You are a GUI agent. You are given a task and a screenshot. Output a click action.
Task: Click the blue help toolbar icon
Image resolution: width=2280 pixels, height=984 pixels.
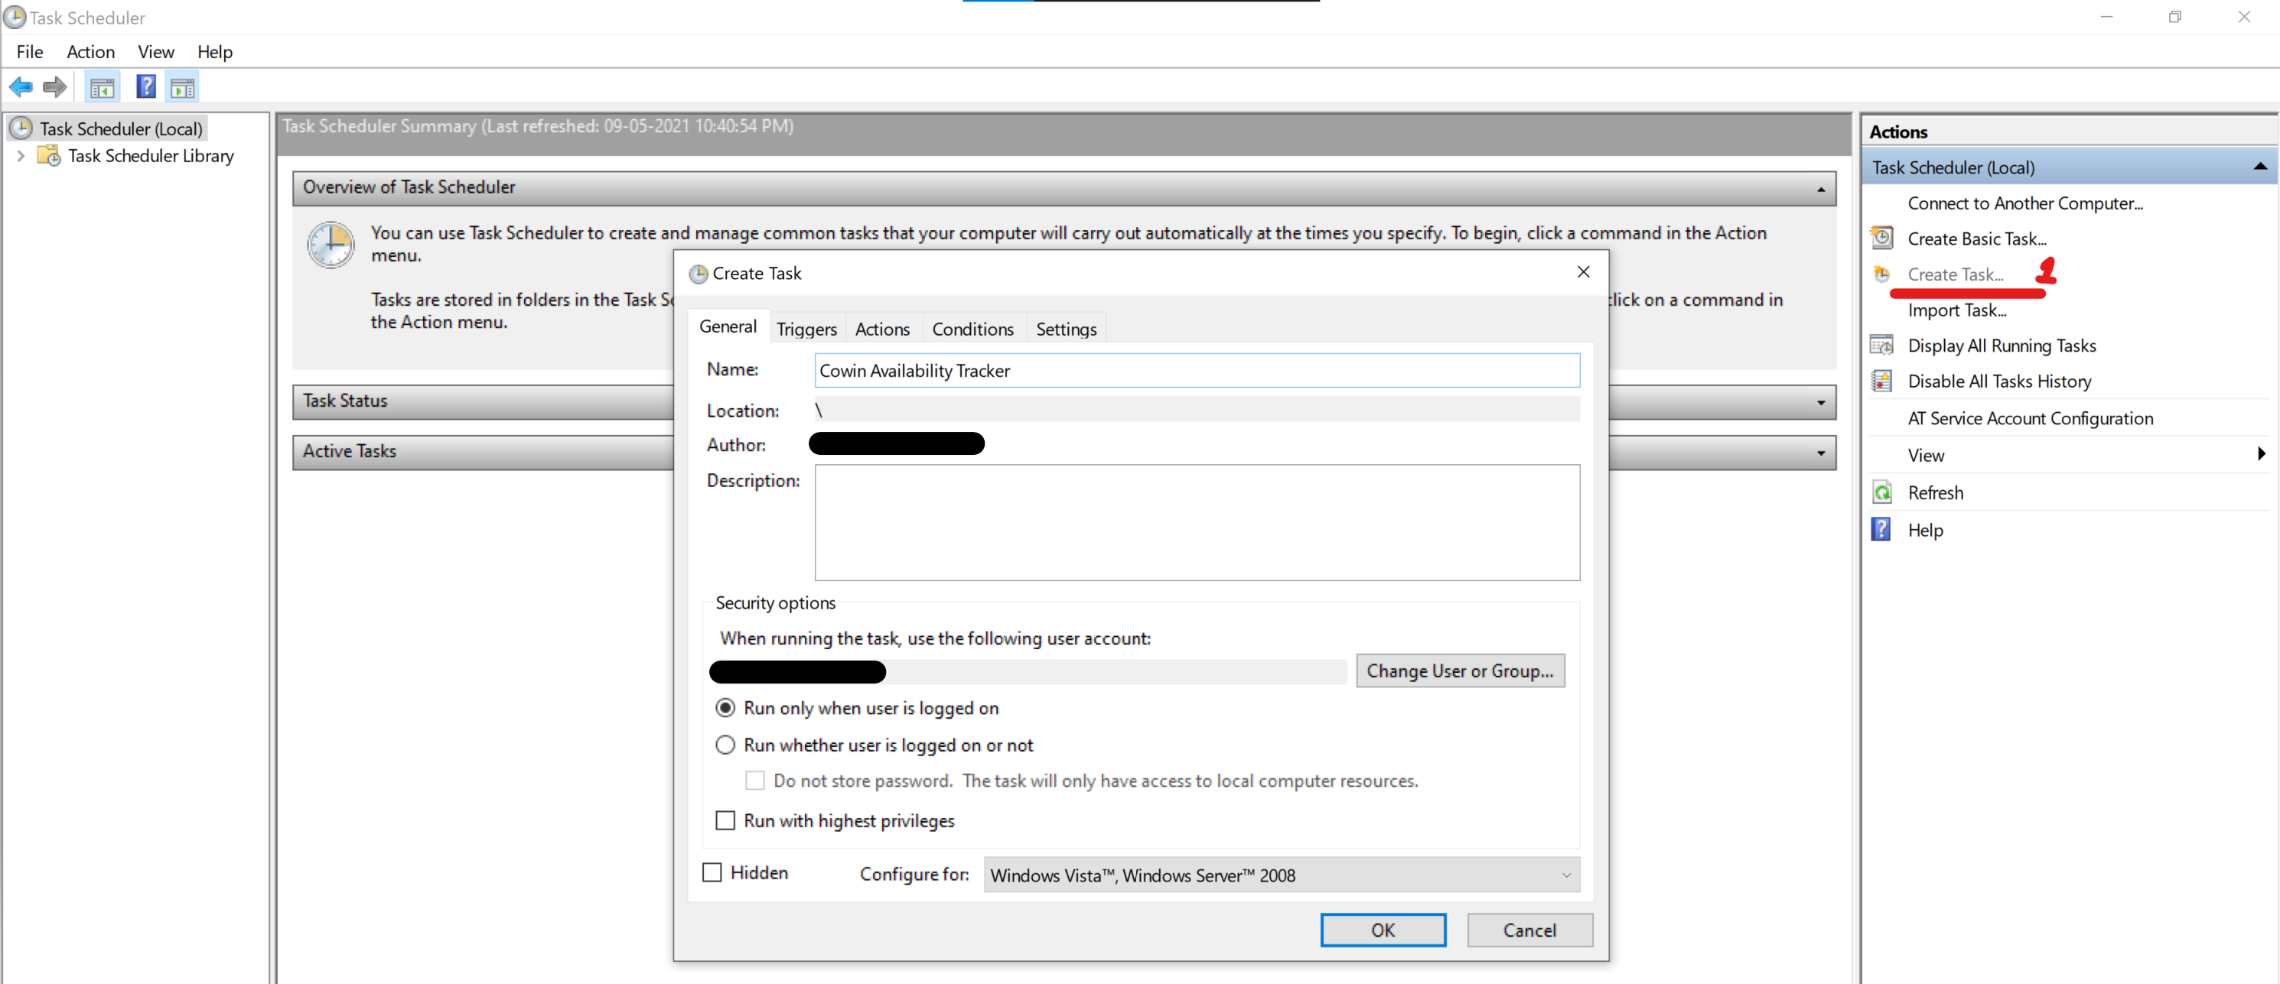coord(146,86)
